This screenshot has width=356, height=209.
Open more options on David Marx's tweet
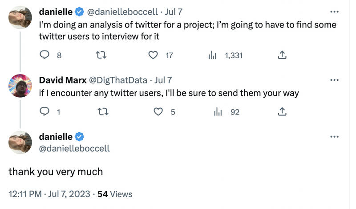[x=334, y=80]
